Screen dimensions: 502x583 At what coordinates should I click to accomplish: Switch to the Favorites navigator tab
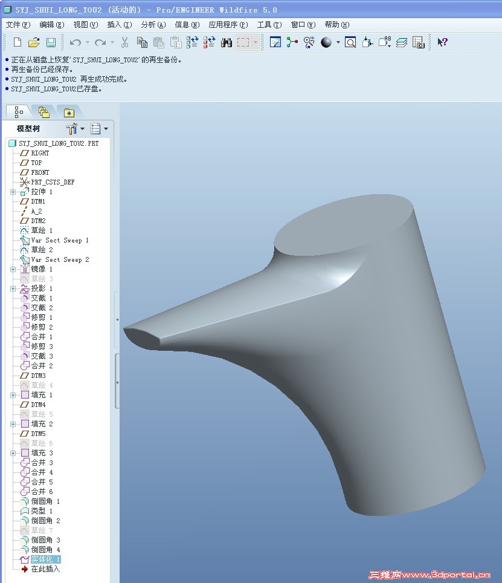[69, 112]
